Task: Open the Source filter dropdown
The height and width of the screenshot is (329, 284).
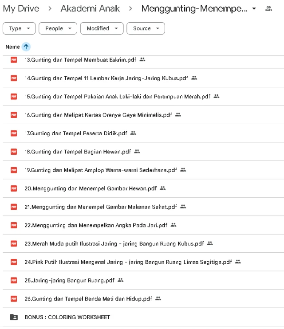Action: pos(146,28)
